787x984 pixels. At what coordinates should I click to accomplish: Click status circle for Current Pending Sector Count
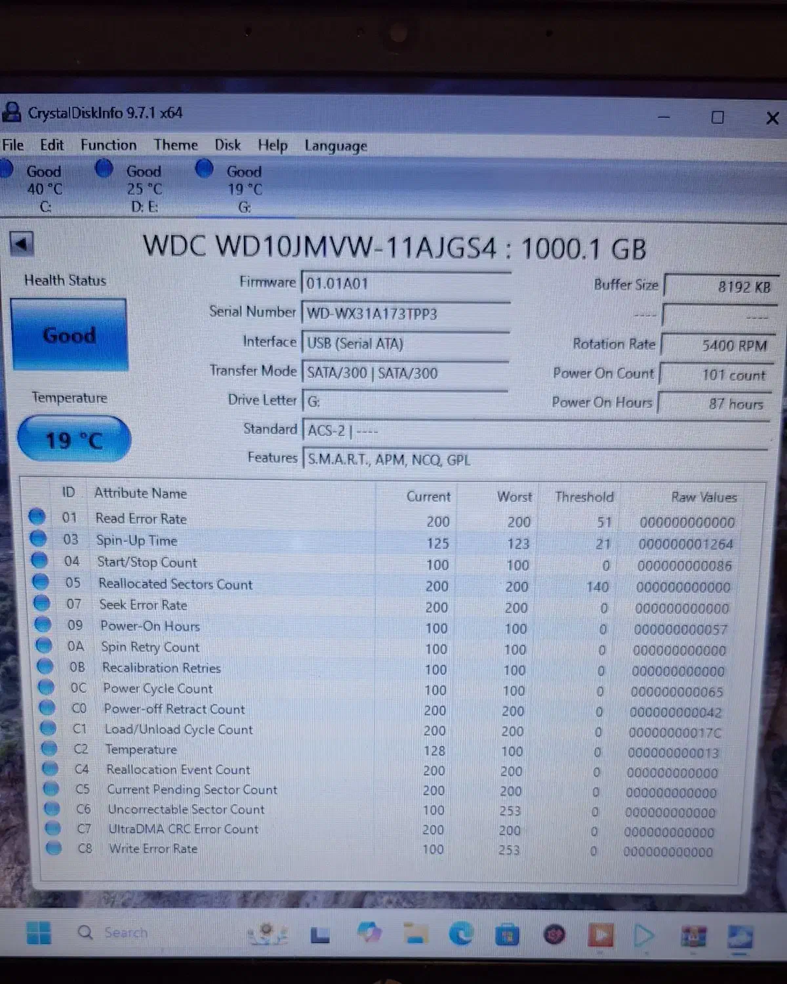pos(51,789)
